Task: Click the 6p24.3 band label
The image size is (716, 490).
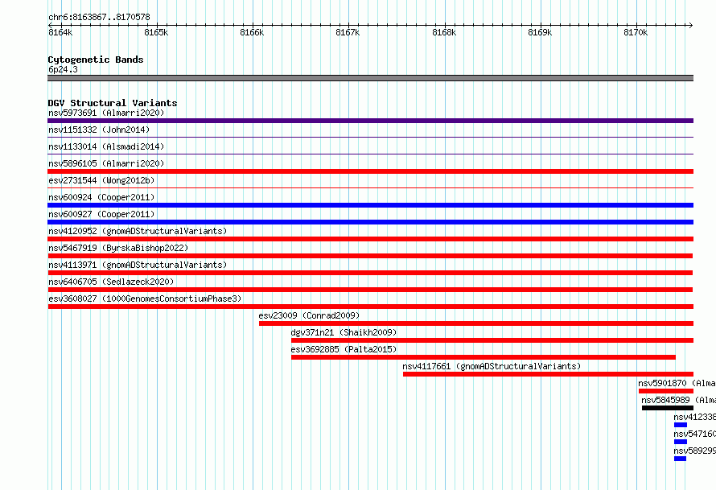Action: 63,69
